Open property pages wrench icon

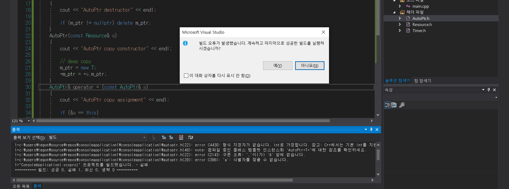tap(402, 105)
